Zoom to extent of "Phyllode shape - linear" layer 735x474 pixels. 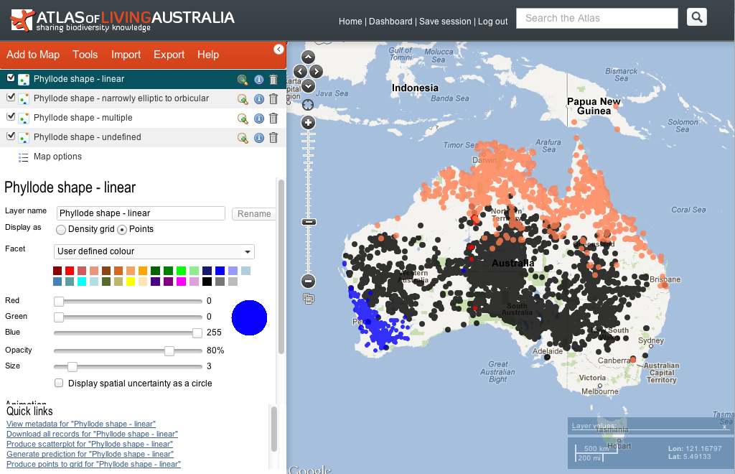[243, 80]
